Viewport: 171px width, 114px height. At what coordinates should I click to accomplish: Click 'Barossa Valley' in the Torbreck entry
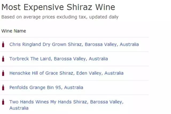[70, 59]
